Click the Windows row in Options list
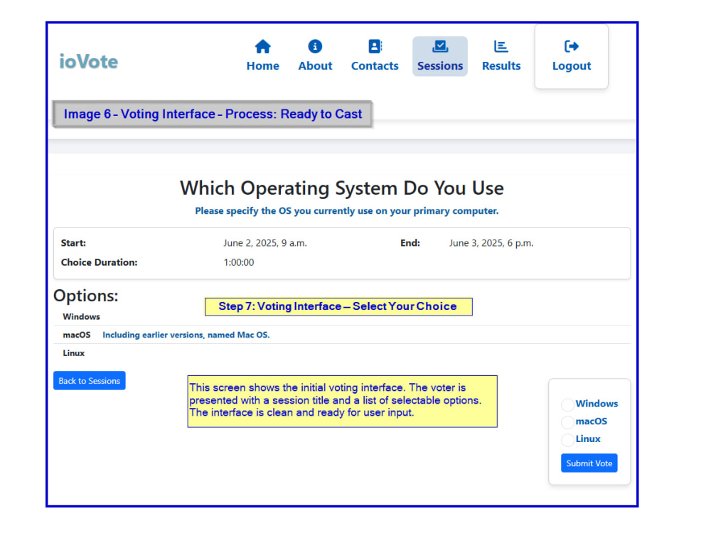 tap(342, 316)
